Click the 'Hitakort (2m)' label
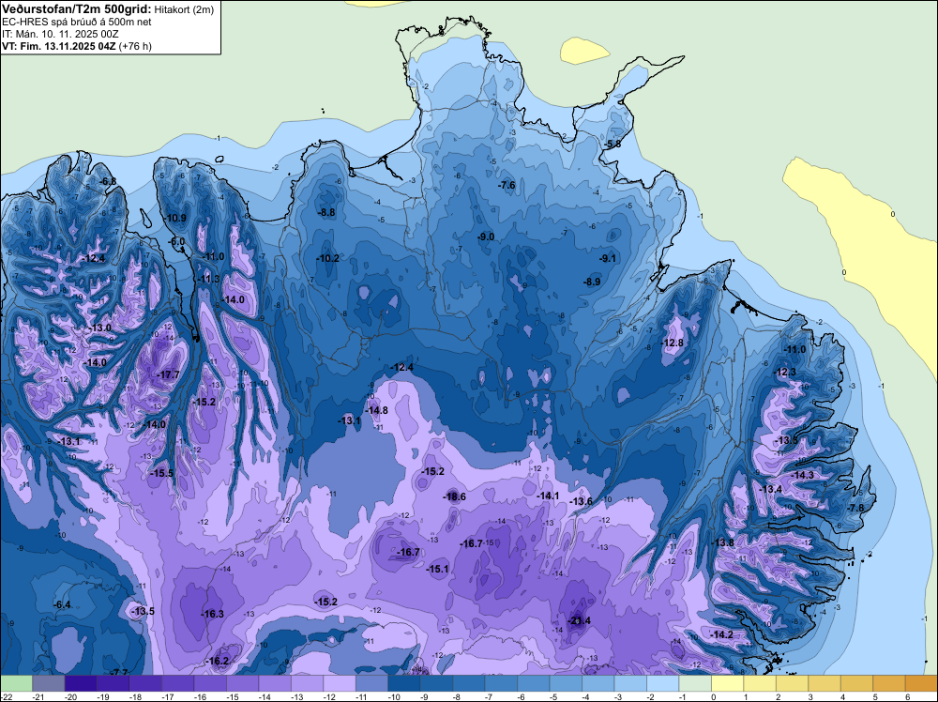Viewport: 938px width, 702px height. (x=184, y=9)
